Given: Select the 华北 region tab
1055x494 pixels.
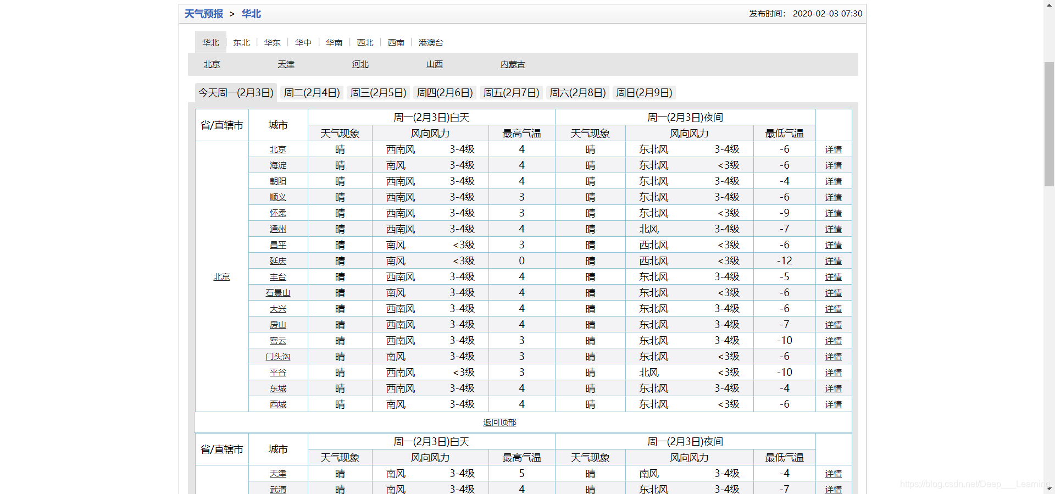Looking at the screenshot, I should (210, 42).
